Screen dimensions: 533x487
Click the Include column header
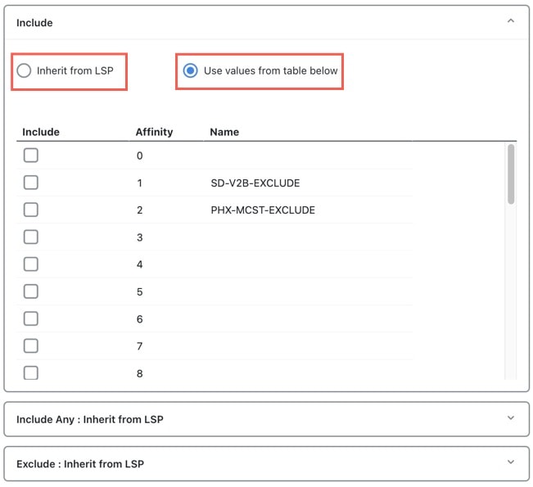[x=41, y=132]
